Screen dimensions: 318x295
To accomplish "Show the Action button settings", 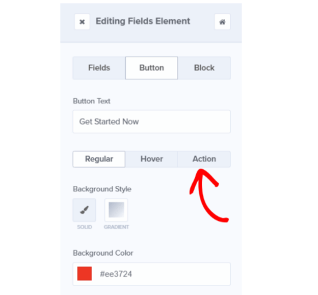I will 204,159.
